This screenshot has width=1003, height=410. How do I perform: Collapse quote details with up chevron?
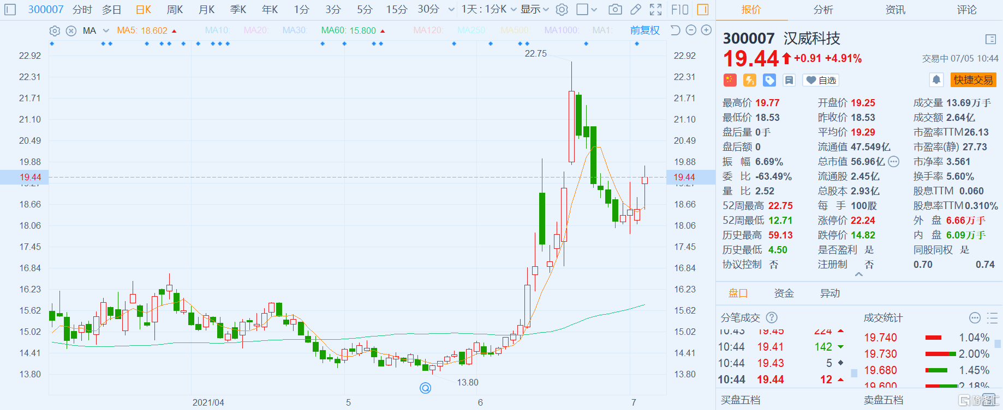[x=858, y=274]
